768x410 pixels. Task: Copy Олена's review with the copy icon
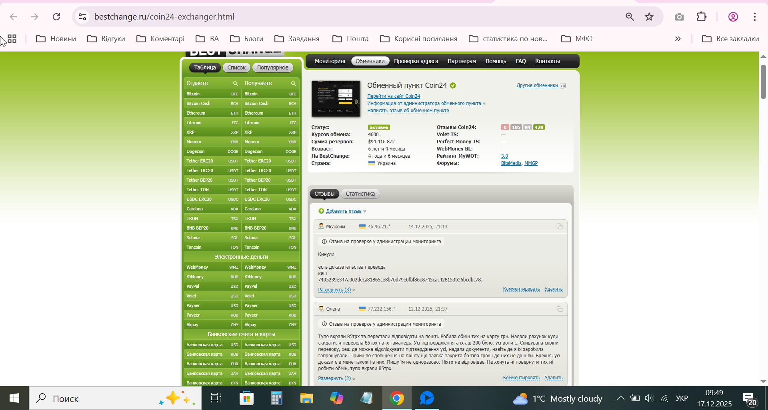point(560,309)
